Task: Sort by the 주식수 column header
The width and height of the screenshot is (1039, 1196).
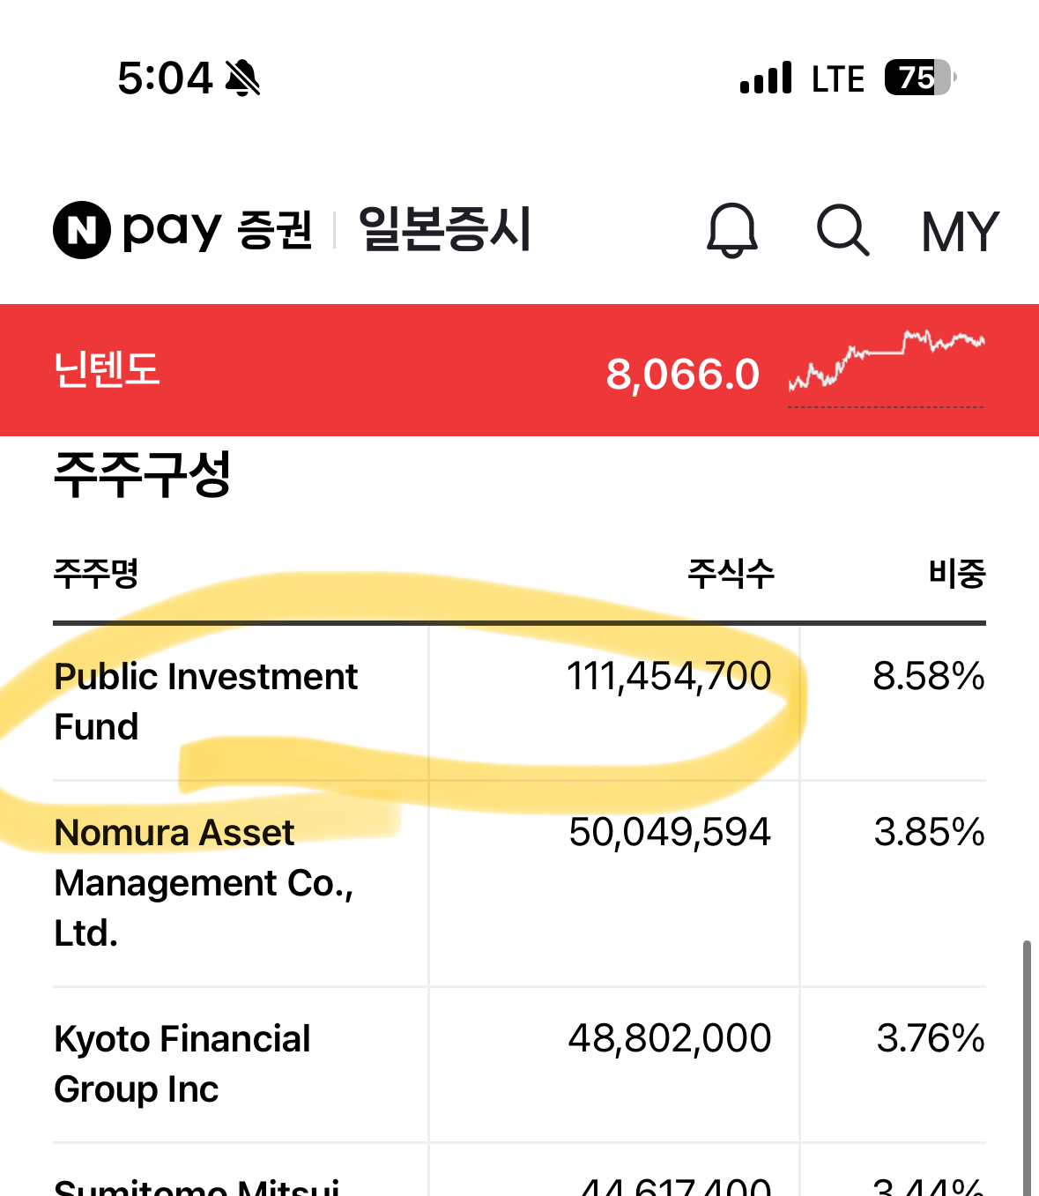Action: click(x=731, y=574)
